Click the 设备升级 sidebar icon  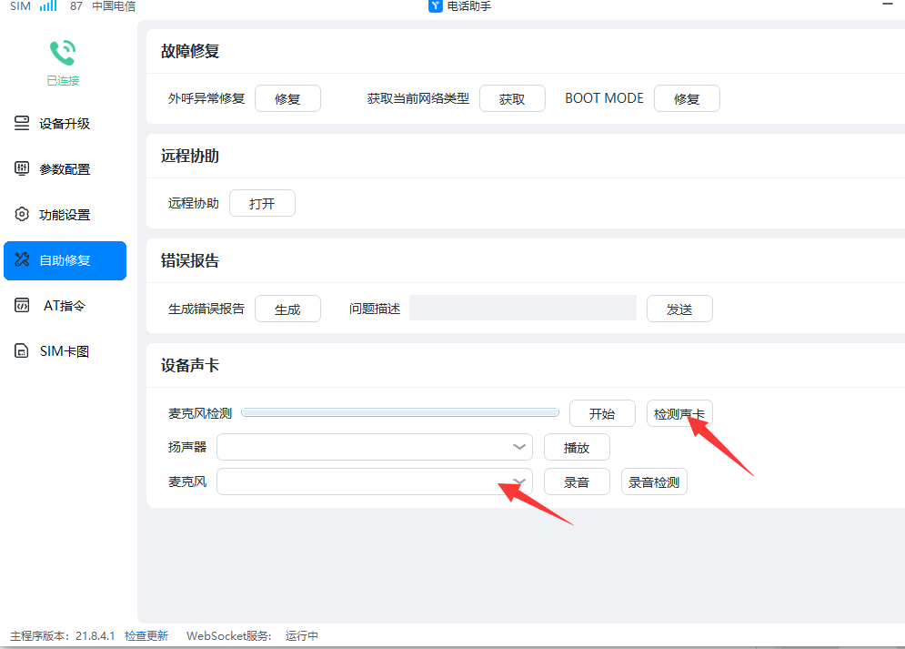coord(21,123)
